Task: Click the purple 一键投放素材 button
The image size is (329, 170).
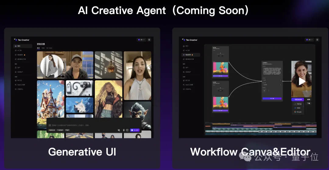Action: pos(297,100)
